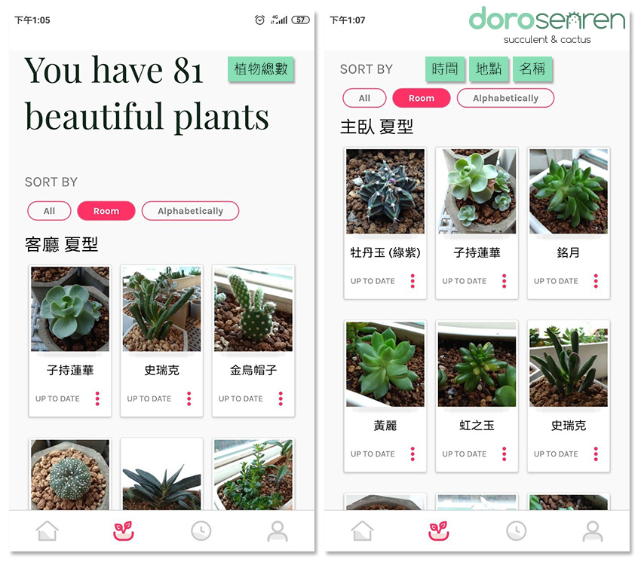The height and width of the screenshot is (562, 641).
Task: Open 子持蓮華 photo in 主臥 夏型
Action: tap(477, 191)
